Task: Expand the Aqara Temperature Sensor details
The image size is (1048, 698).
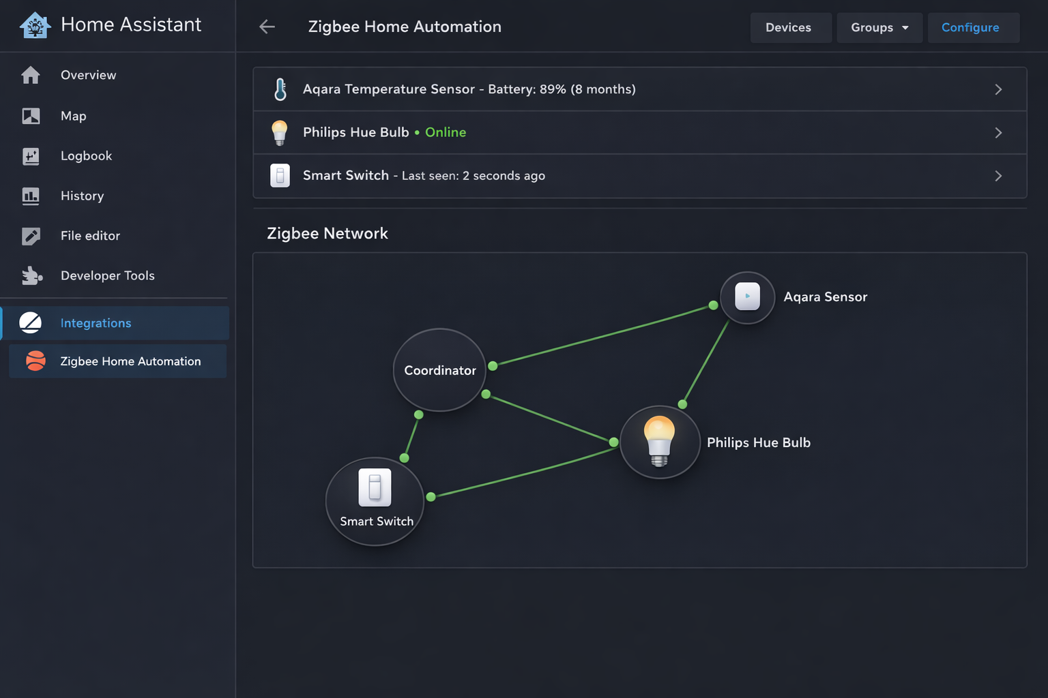Action: click(x=998, y=89)
